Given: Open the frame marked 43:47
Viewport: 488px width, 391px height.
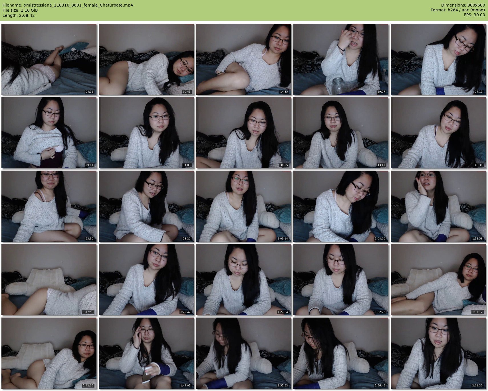Looking at the screenshot, I should (x=341, y=133).
